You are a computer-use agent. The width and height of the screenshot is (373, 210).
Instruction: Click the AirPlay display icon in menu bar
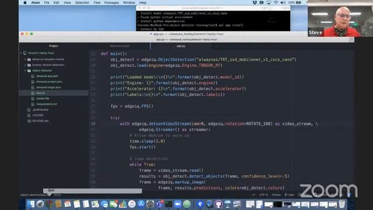269,2
